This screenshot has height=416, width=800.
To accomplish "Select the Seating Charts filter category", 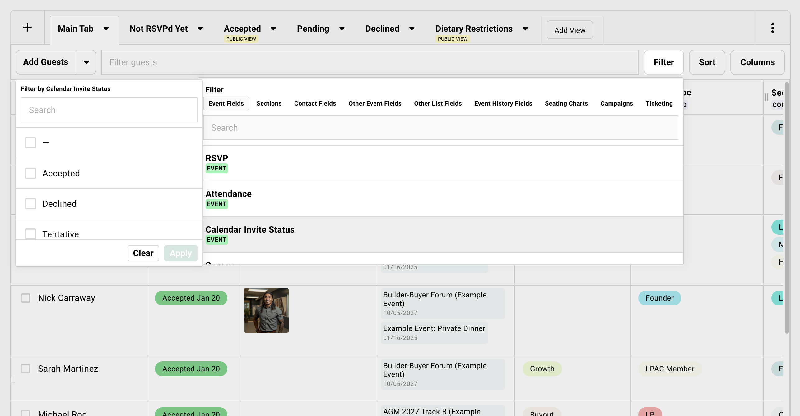I will [x=566, y=103].
